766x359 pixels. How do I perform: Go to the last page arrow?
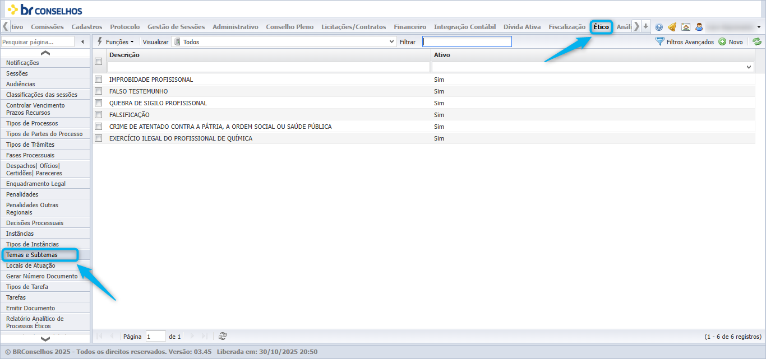(205, 336)
